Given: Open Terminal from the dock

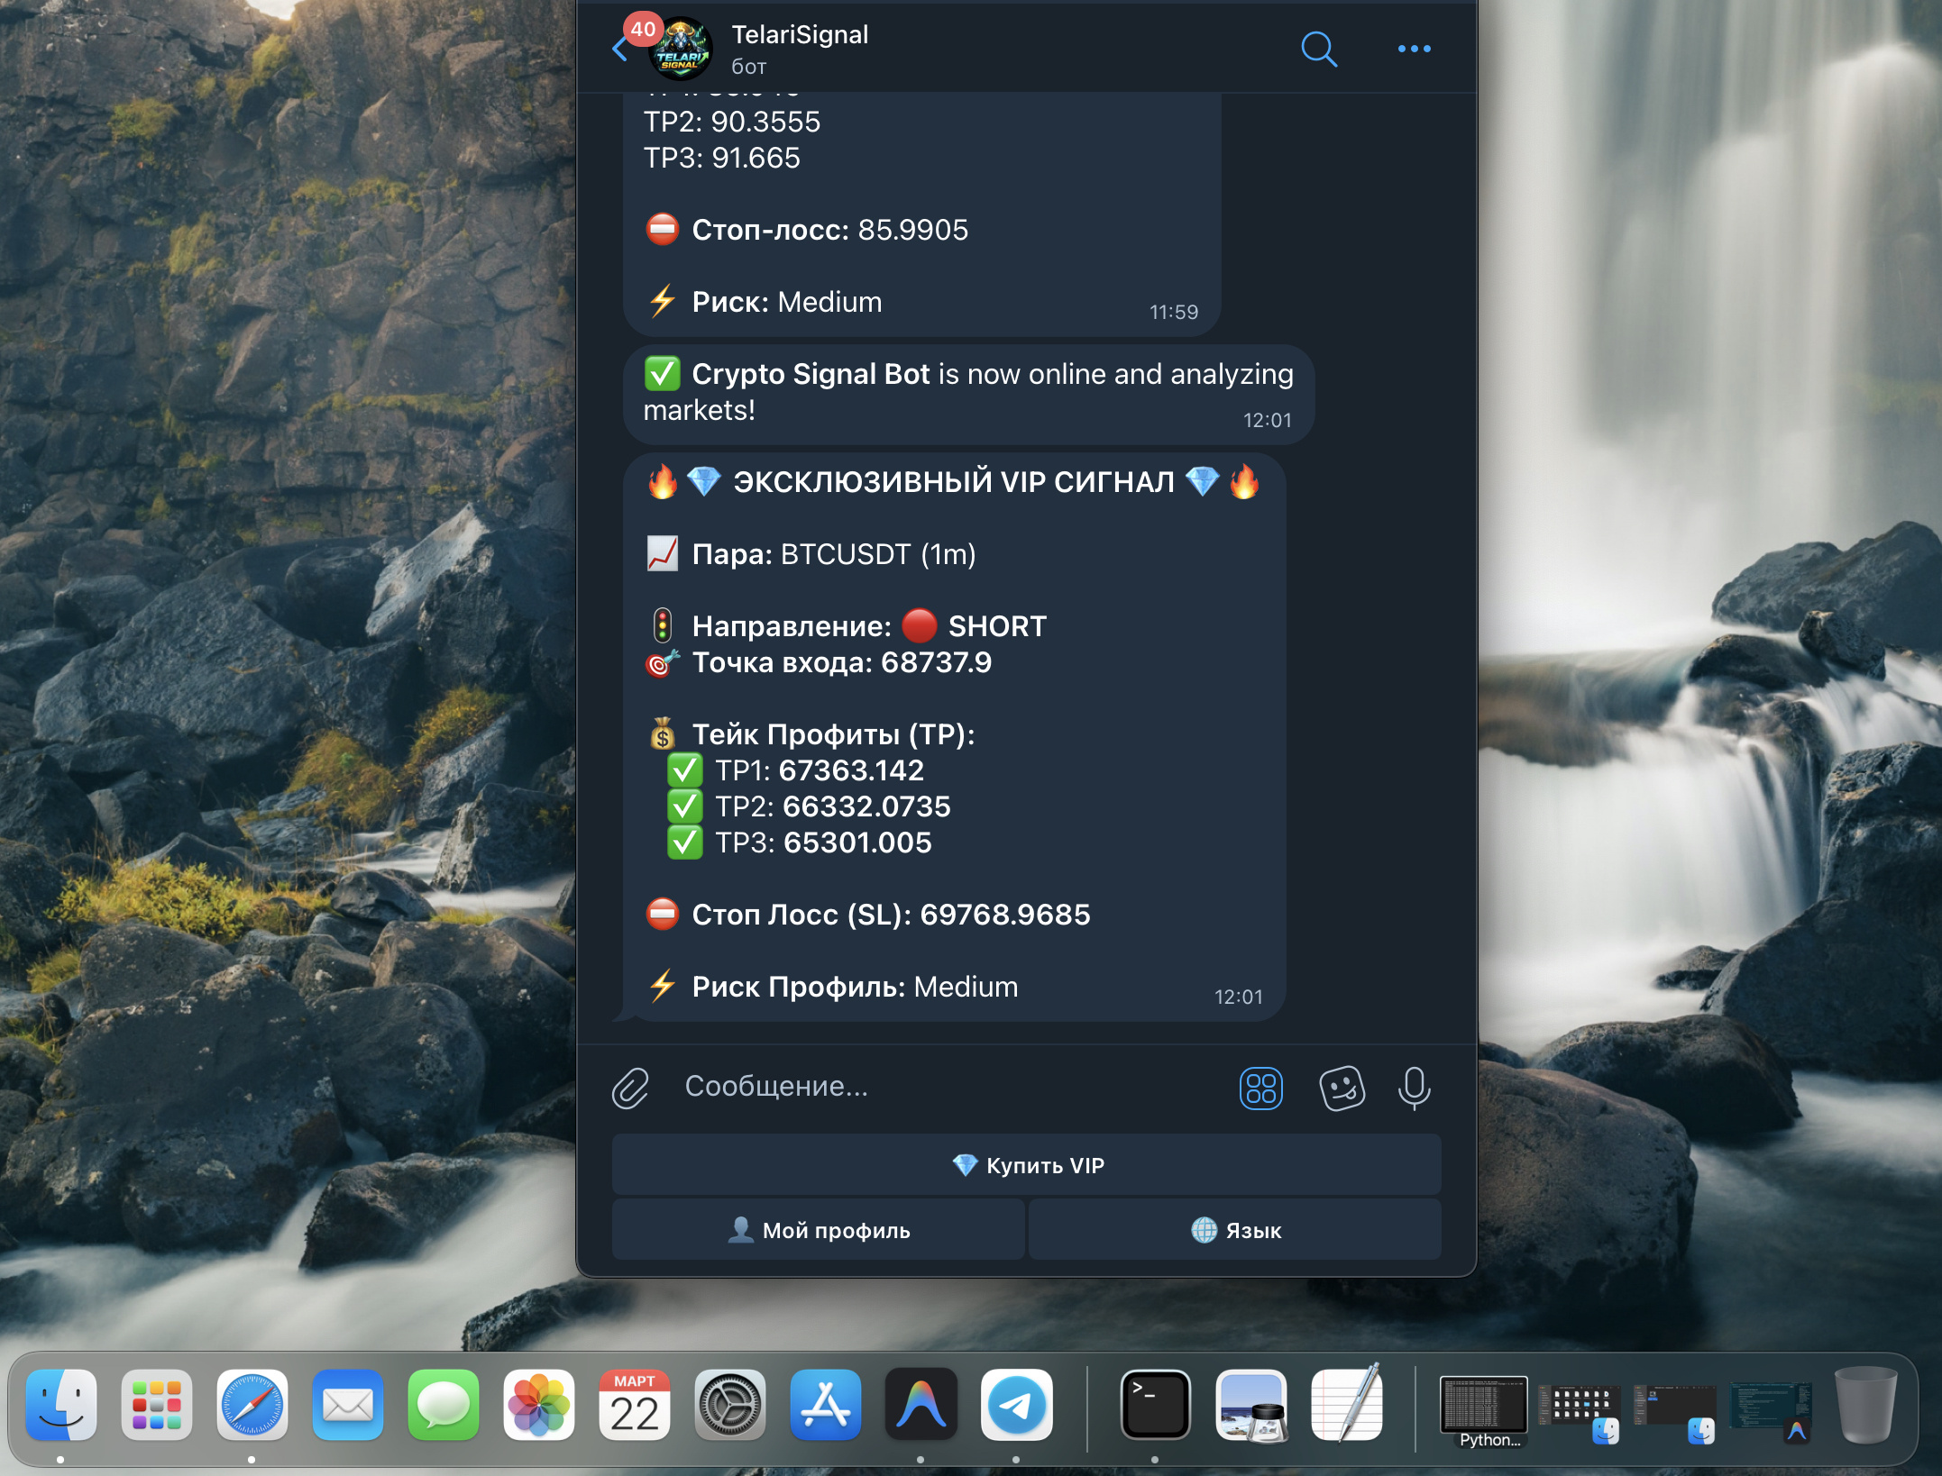Looking at the screenshot, I should (1155, 1405).
